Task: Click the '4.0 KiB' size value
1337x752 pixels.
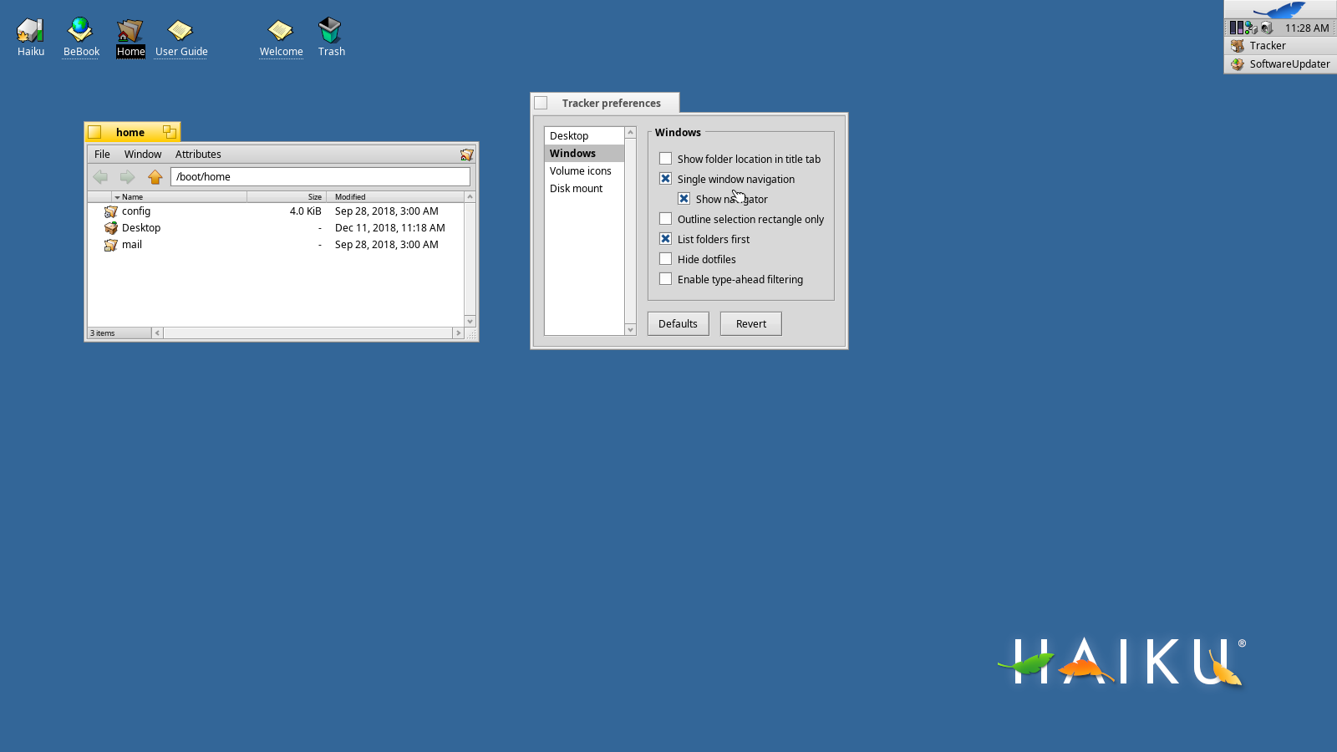Action: [x=305, y=211]
